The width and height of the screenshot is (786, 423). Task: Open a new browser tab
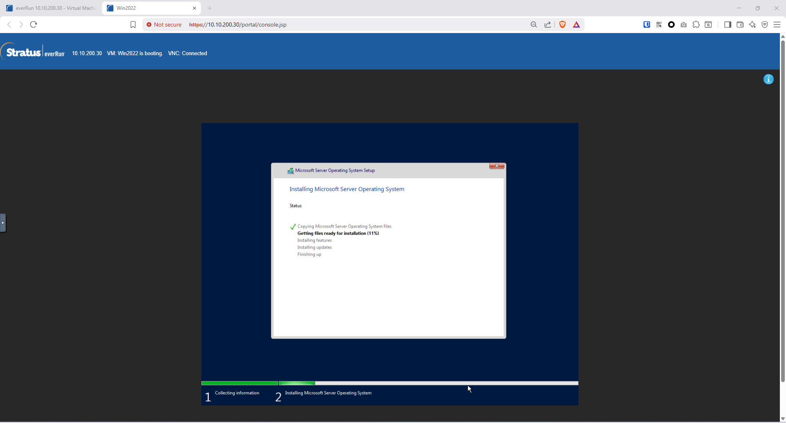[210, 8]
